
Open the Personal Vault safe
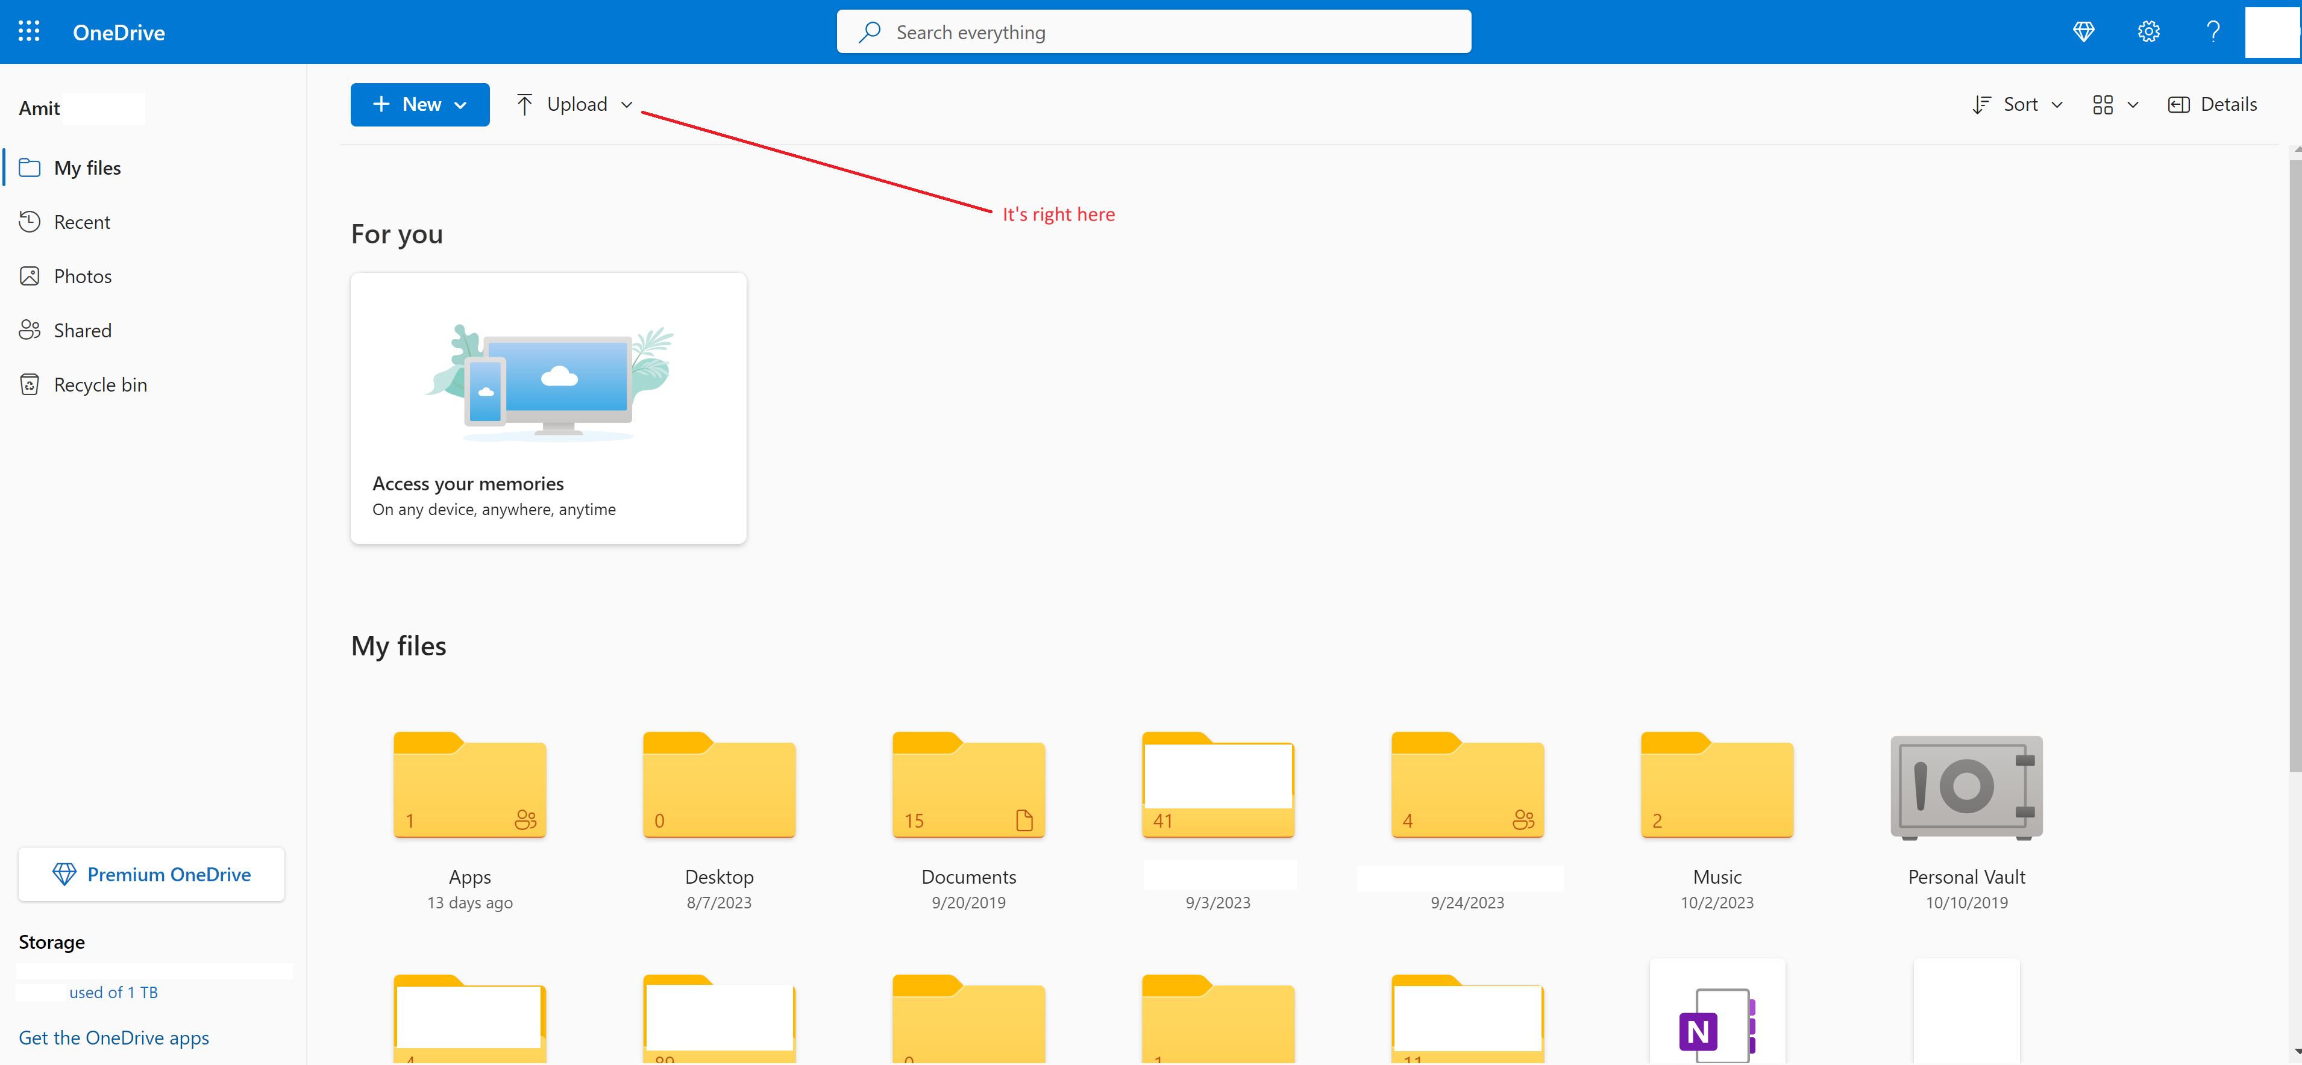click(1966, 787)
